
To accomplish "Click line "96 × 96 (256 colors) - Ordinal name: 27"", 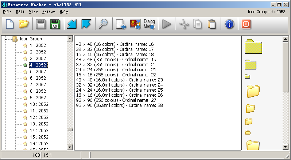I will (x=116, y=100).
